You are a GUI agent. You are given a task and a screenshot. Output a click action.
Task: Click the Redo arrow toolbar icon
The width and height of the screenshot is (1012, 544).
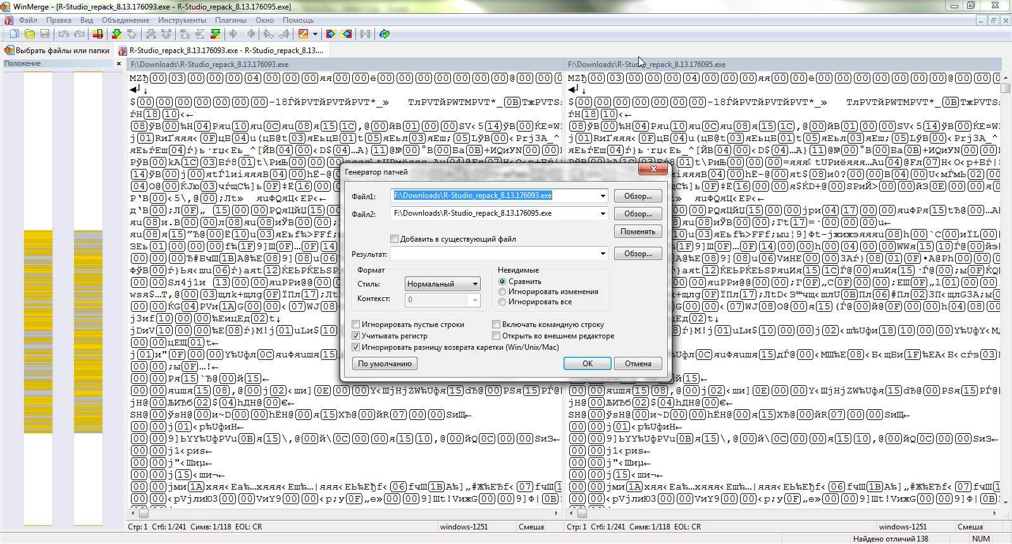79,34
